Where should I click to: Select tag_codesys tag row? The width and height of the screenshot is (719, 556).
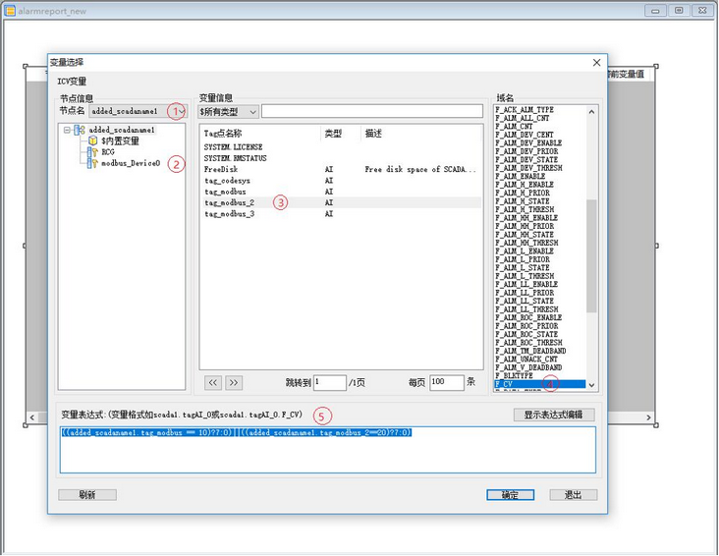[341, 181]
